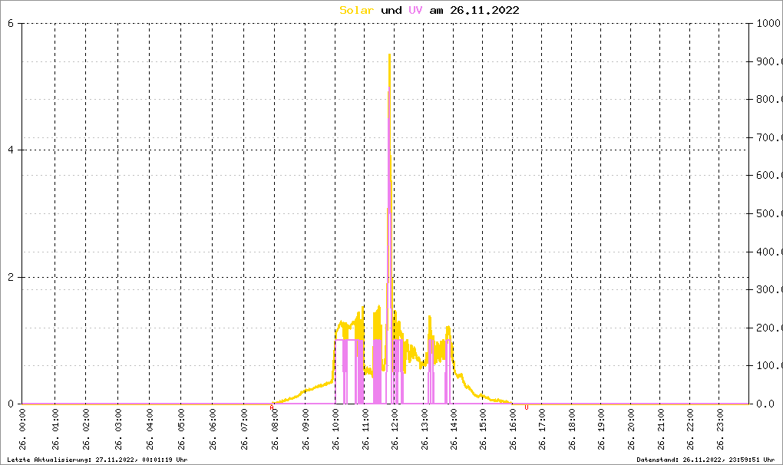Click the right axis value 500.0
The width and height of the screenshot is (783, 465).
[769, 213]
